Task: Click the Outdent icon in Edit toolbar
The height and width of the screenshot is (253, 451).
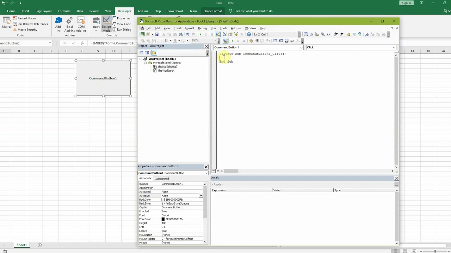Action: (x=341, y=34)
